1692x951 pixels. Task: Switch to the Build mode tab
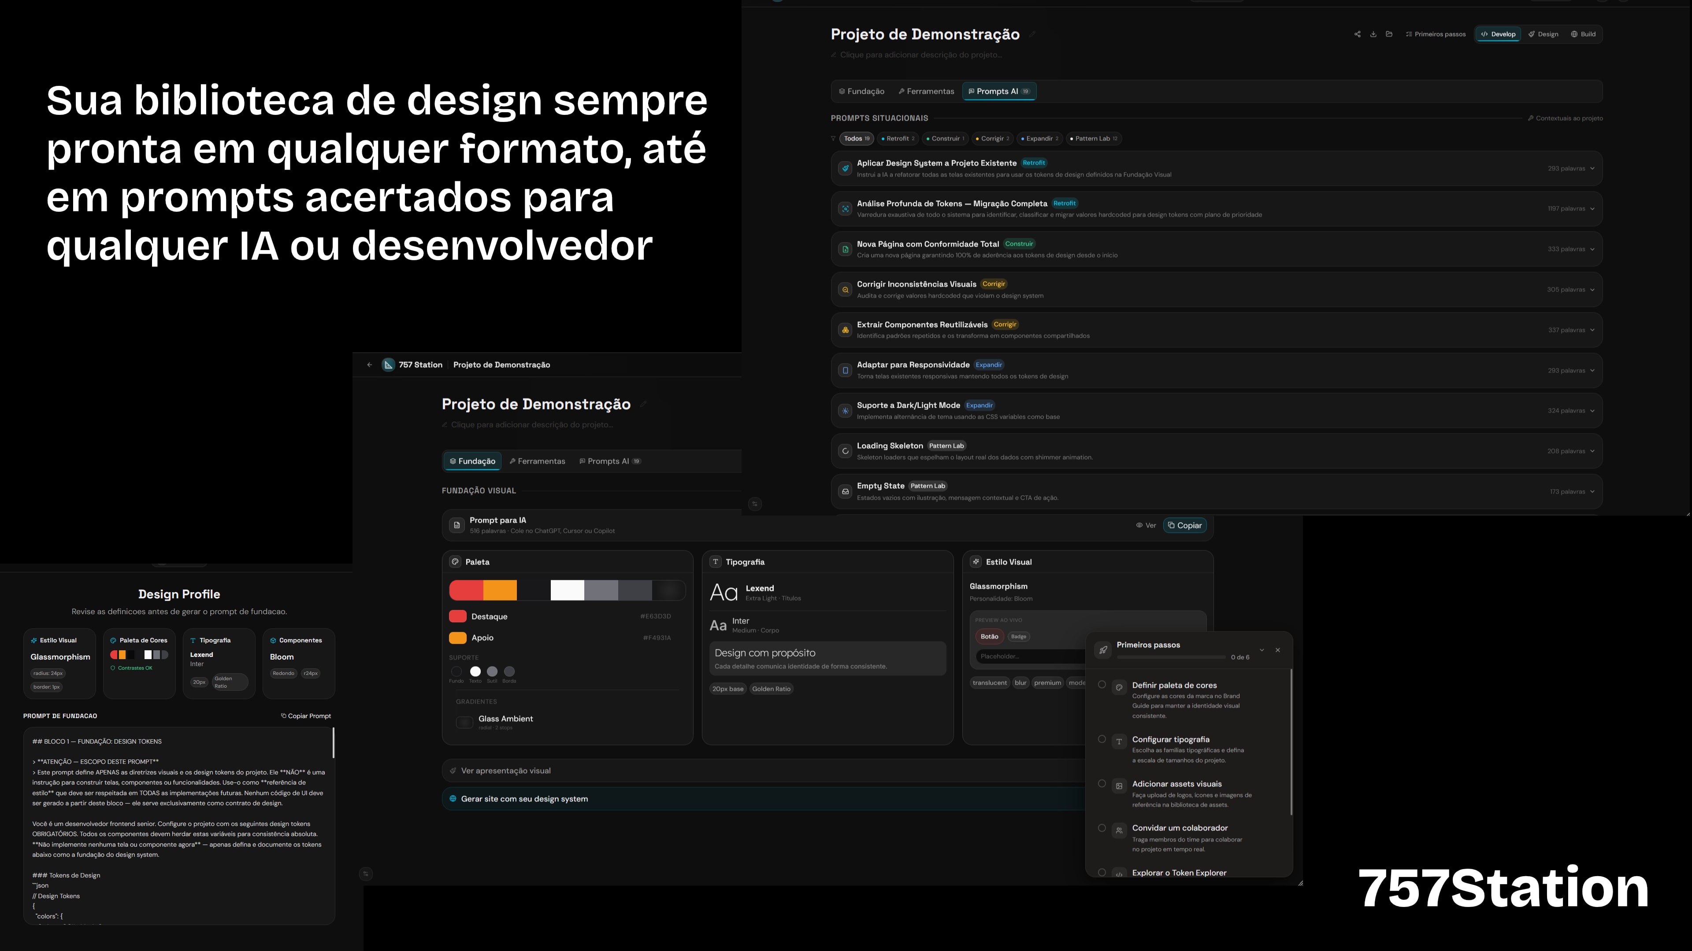tap(1584, 34)
